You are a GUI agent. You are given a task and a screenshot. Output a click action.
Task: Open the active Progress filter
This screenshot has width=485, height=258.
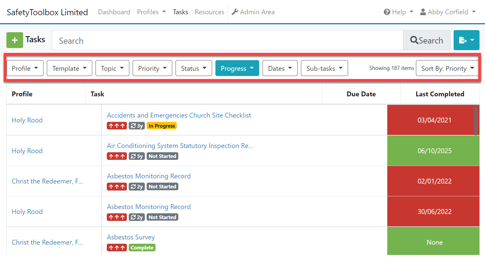[x=237, y=68]
